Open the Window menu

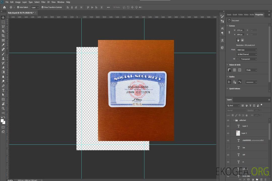(61, 2)
